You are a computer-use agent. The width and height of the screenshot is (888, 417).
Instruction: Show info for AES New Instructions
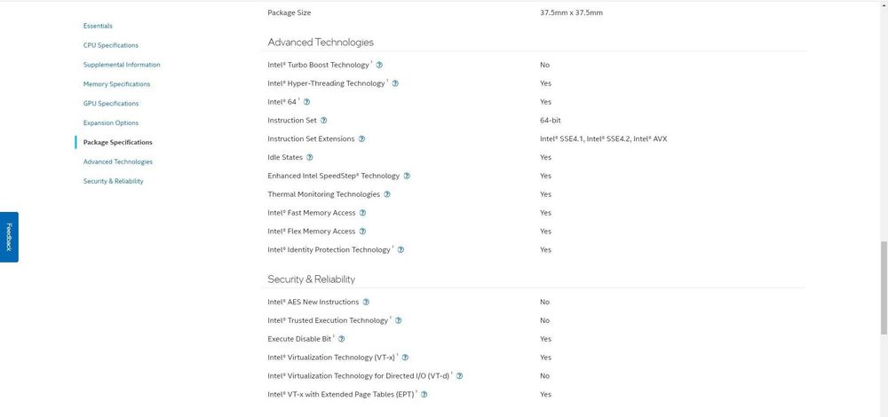tap(366, 303)
